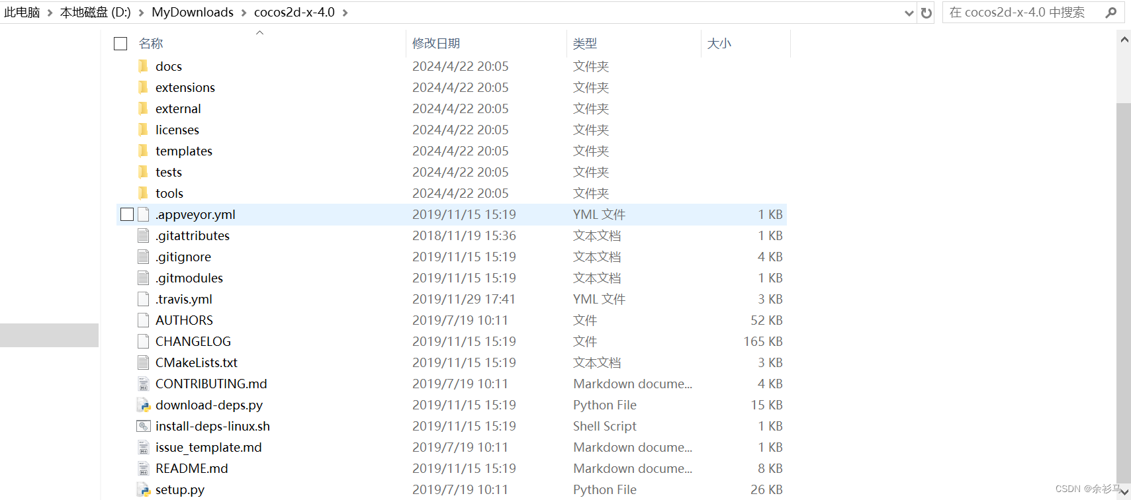
Task: Click the 26 KB size value
Action: pos(766,489)
